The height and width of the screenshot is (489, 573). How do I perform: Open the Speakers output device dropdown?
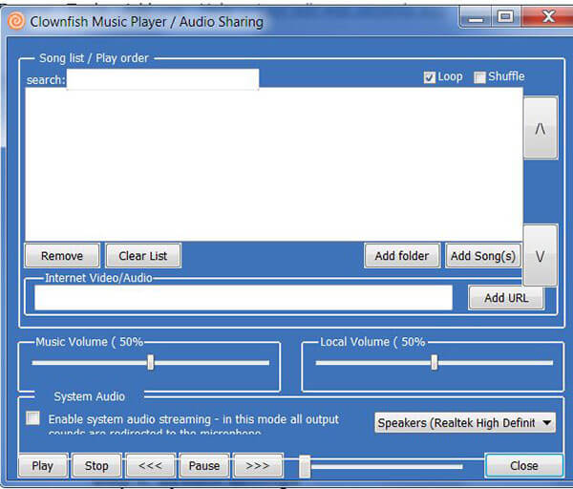[x=465, y=423]
